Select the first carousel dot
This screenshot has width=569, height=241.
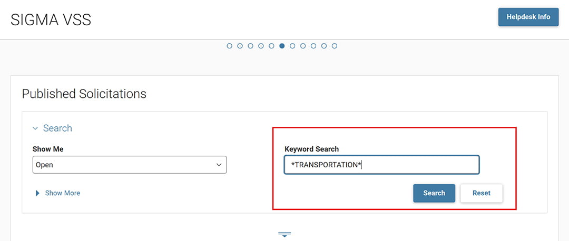click(229, 46)
